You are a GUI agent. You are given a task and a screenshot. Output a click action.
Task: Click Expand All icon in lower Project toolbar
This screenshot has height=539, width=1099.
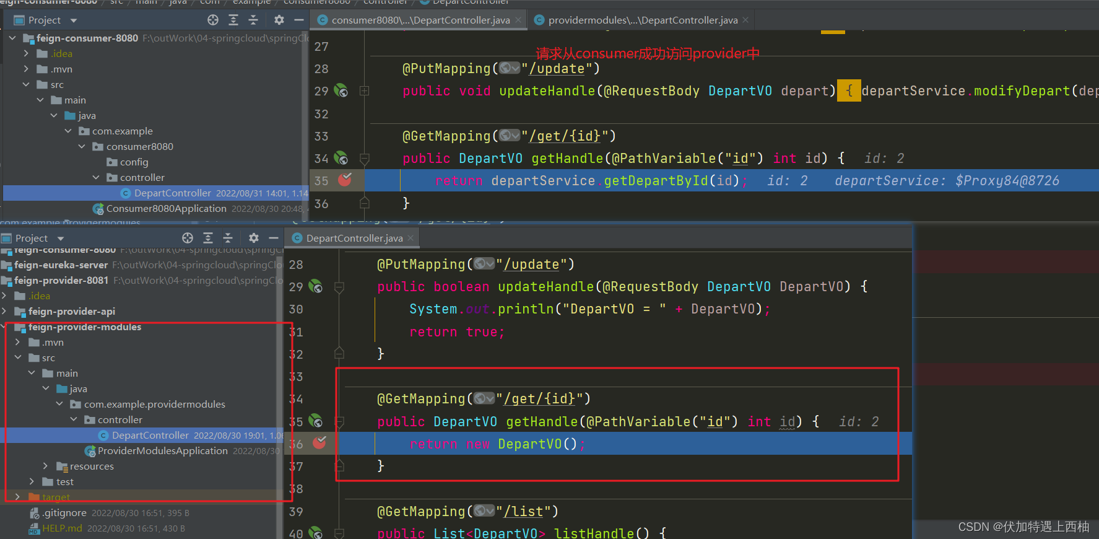[208, 238]
